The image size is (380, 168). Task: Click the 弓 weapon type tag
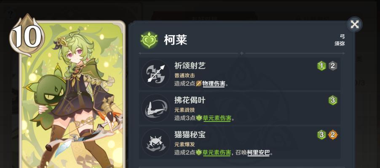342,37
